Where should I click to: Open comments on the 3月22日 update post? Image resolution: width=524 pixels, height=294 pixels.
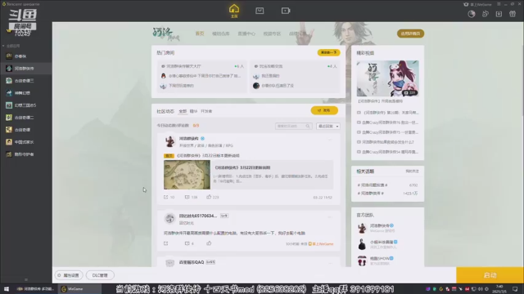pyautogui.click(x=187, y=197)
